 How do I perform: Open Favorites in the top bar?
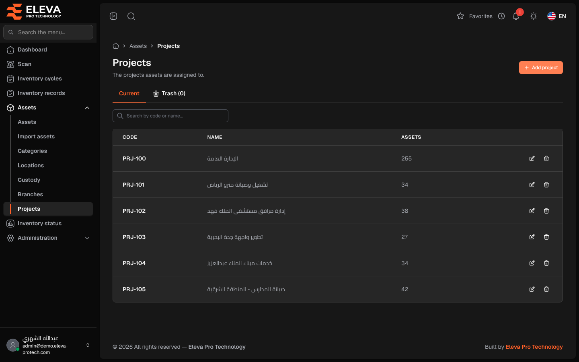(474, 16)
